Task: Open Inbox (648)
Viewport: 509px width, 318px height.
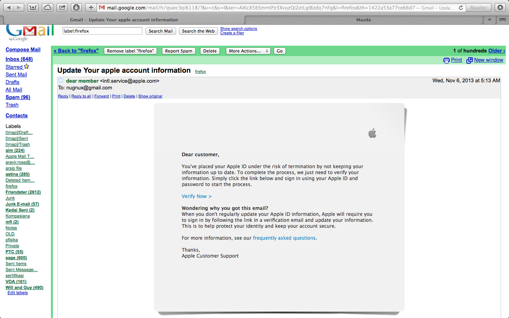Action: tap(19, 59)
